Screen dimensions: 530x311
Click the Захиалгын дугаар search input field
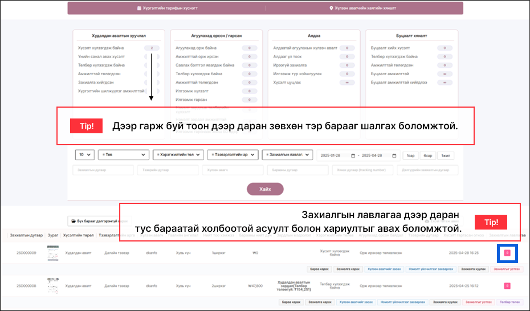click(103, 170)
